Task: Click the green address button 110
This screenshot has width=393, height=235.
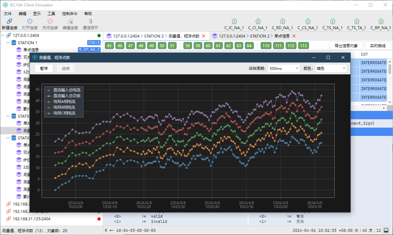Action: pos(266,46)
